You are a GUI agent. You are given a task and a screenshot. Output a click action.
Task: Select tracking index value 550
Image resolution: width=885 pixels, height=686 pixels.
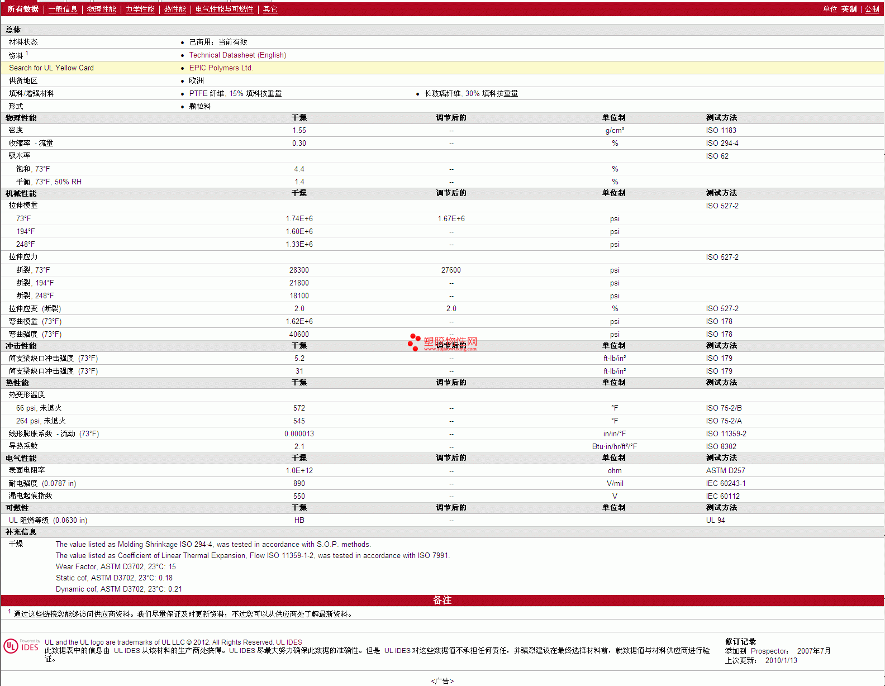pos(299,496)
